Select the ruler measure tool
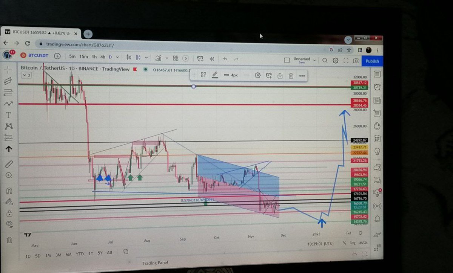This screenshot has height=273, width=453. (x=9, y=164)
